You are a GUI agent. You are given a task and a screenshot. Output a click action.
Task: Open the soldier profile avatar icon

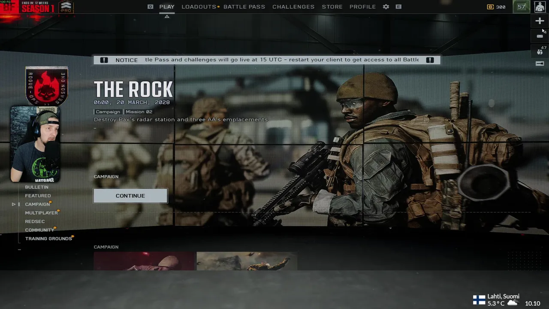pyautogui.click(x=540, y=7)
